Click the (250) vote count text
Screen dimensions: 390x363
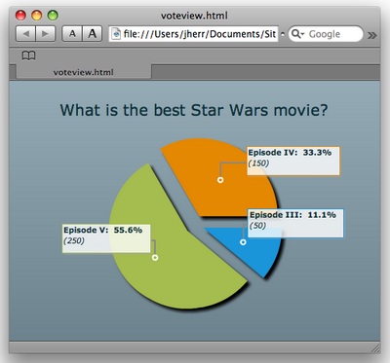click(x=74, y=240)
